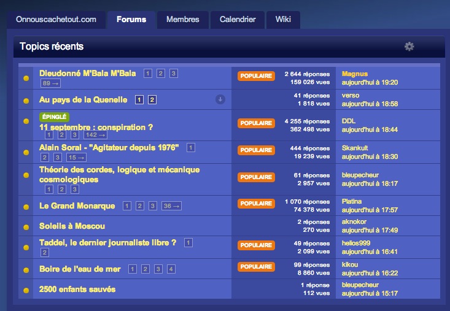This screenshot has height=311, width=450.
Task: View profile of last poster aknokor
Action: (x=354, y=222)
